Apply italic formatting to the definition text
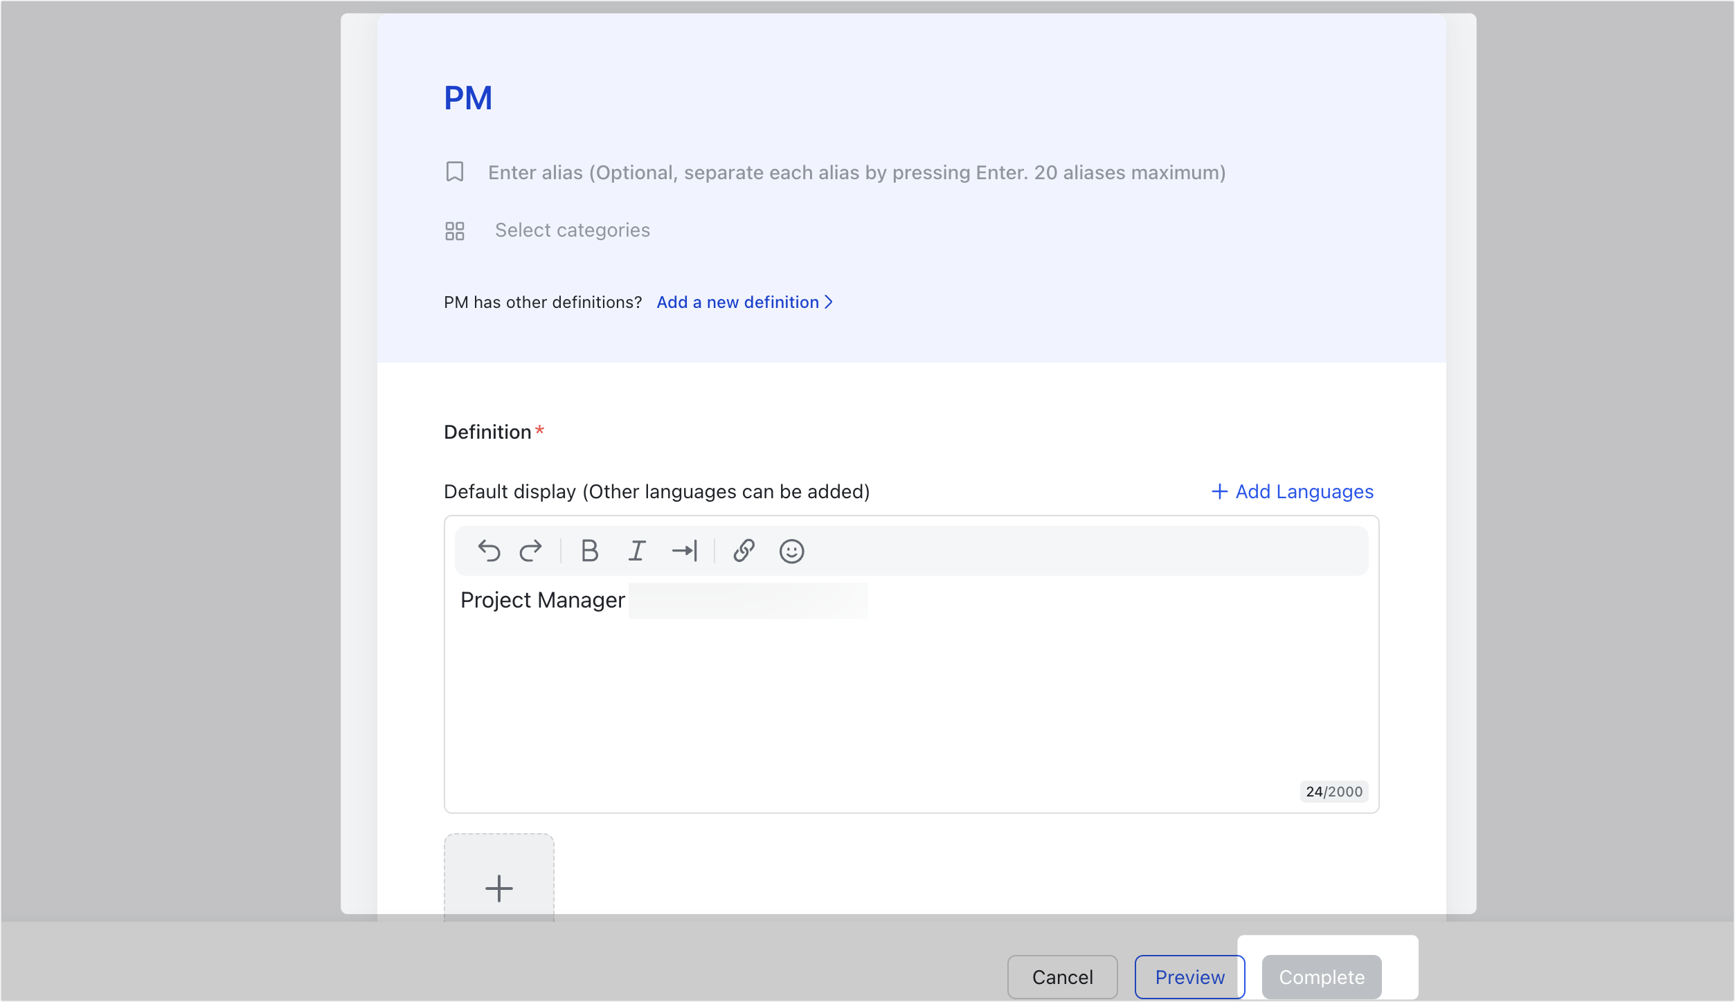This screenshot has width=1735, height=1002. [636, 551]
